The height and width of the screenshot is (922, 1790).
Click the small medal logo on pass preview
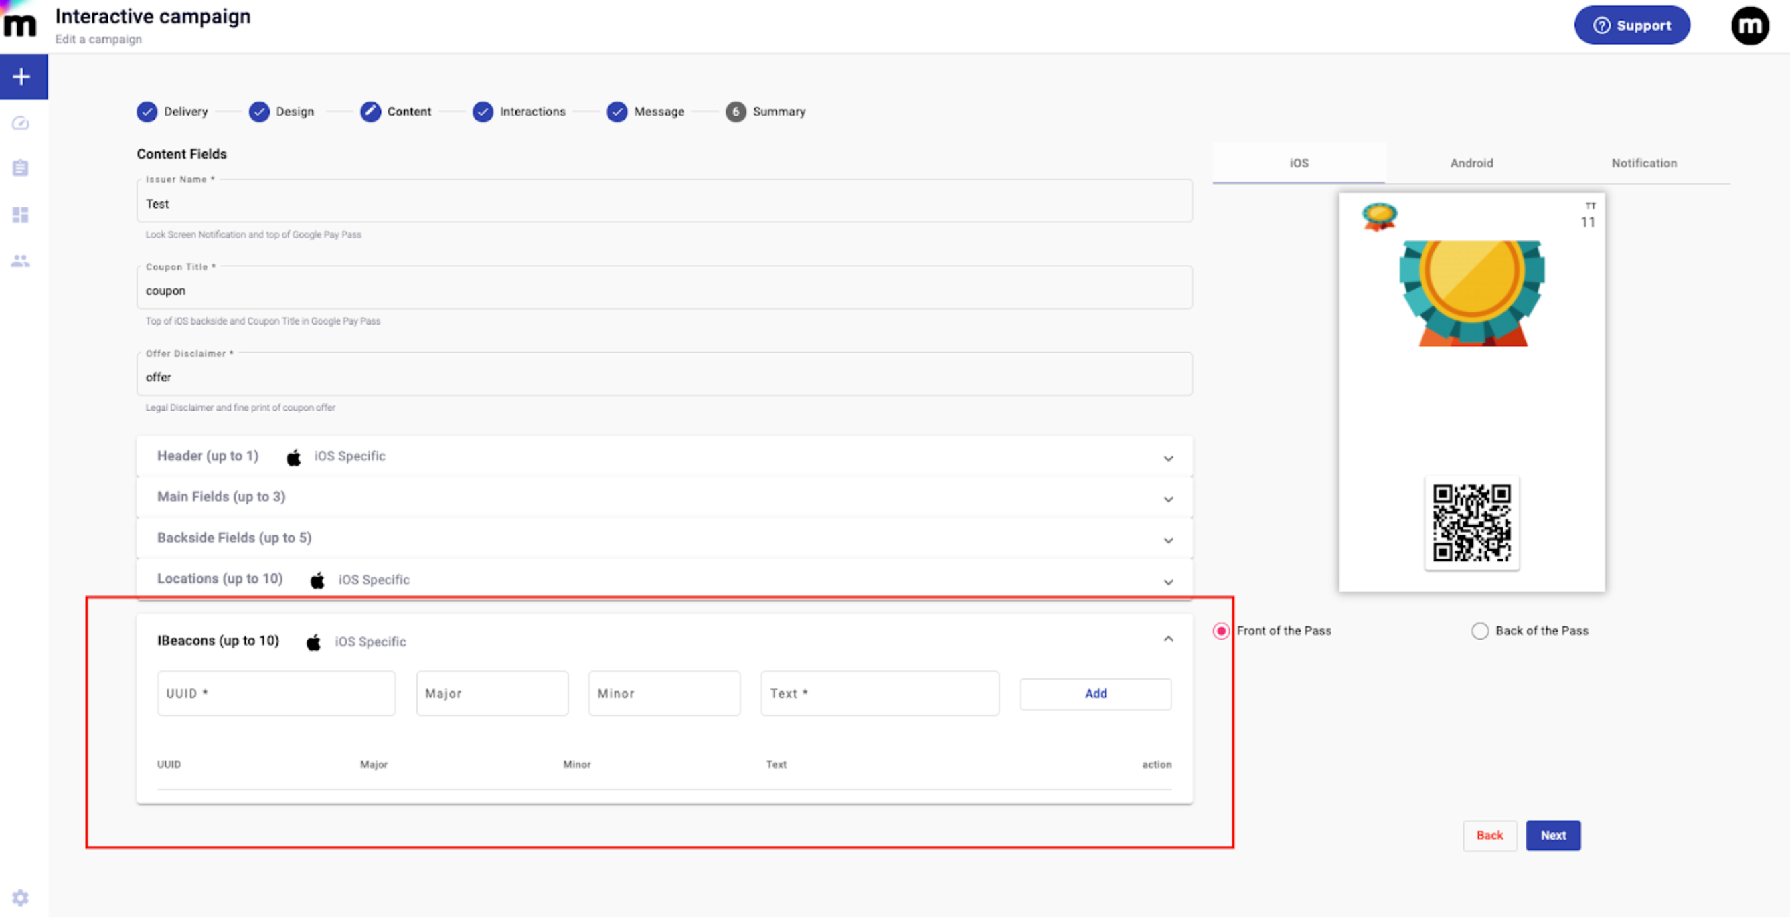pyautogui.click(x=1380, y=217)
